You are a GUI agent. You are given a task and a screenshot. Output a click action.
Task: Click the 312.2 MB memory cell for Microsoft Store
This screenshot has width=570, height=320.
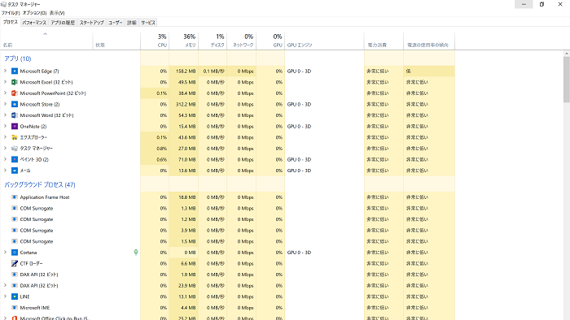(183, 105)
